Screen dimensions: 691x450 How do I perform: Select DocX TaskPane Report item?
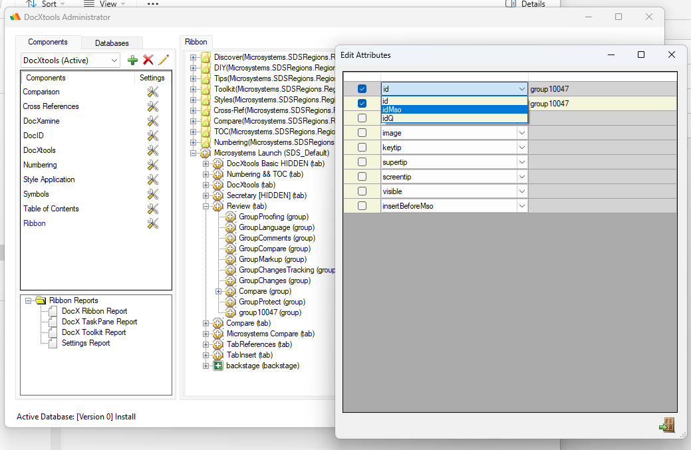point(99,322)
